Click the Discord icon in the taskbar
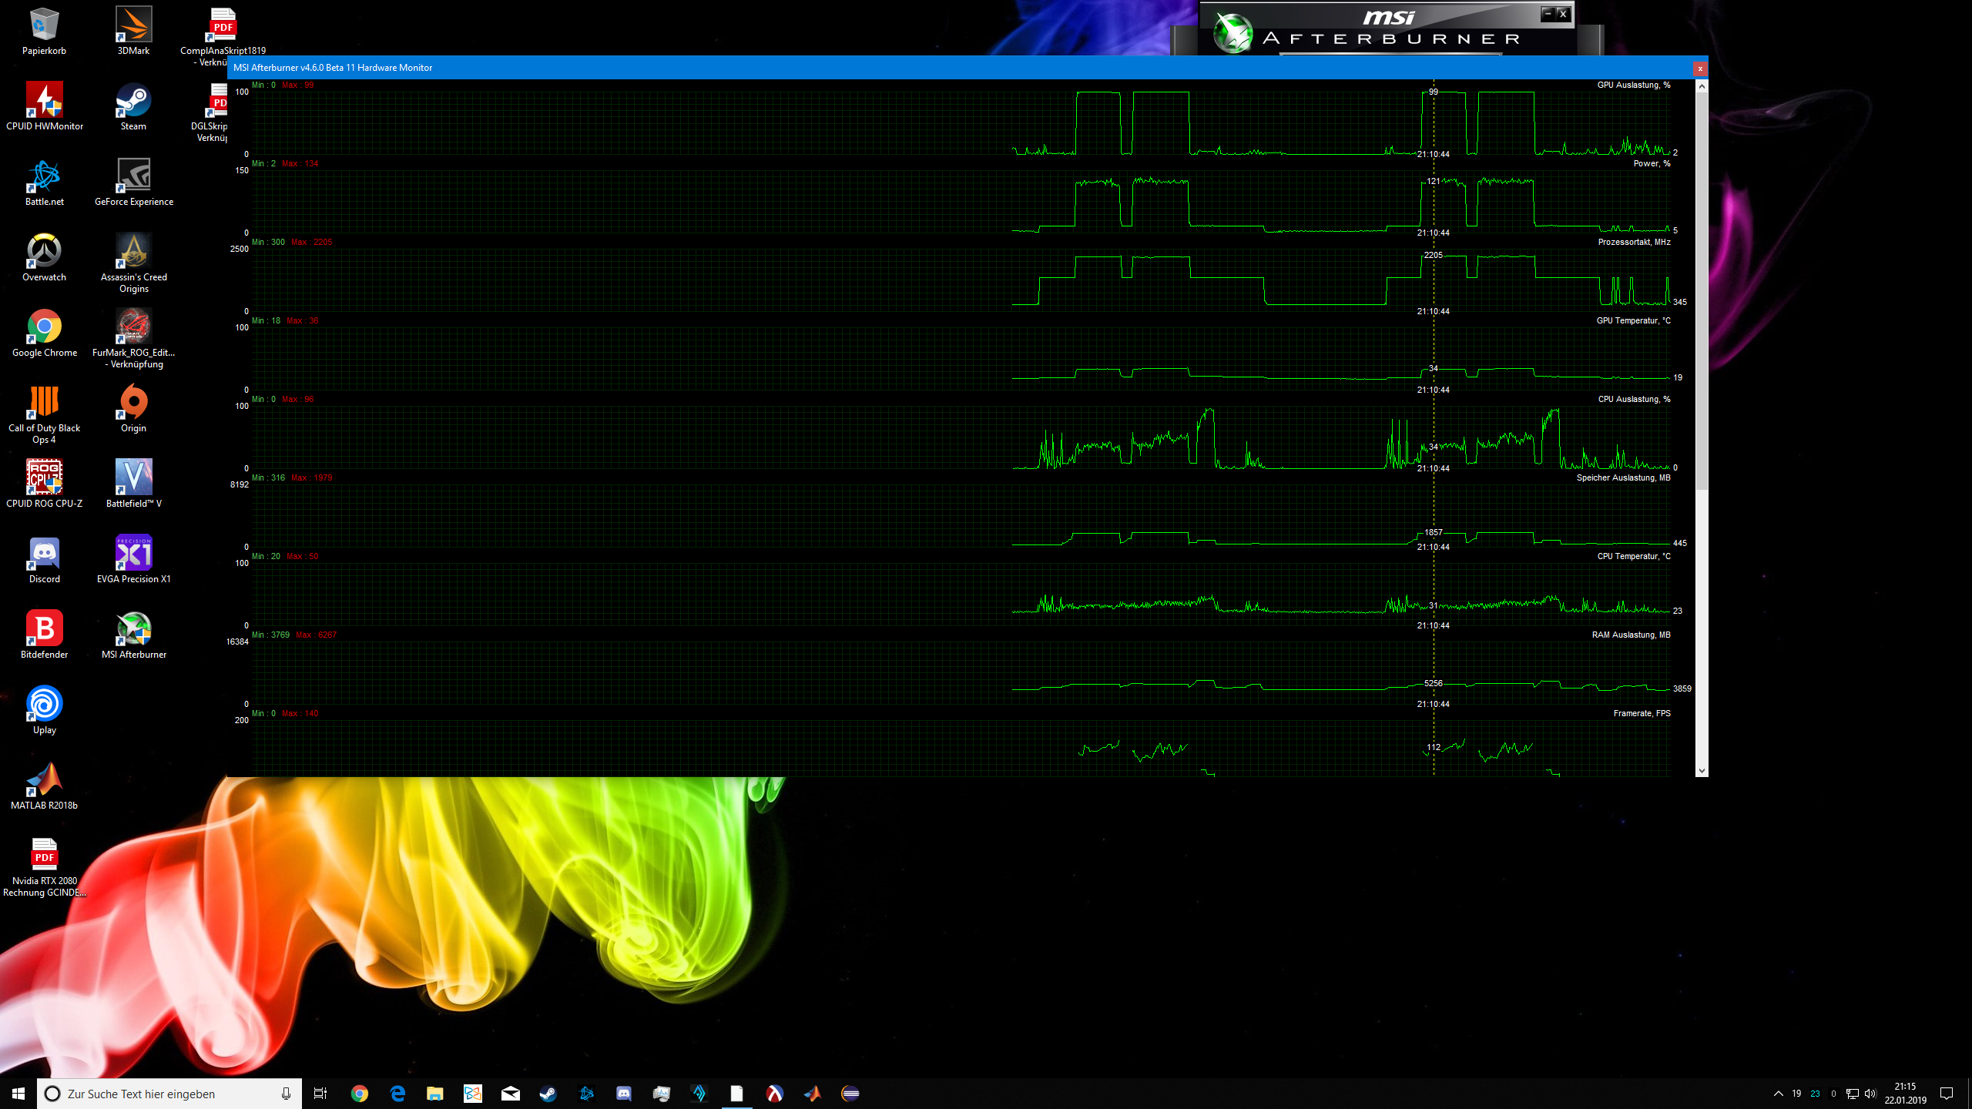This screenshot has height=1109, width=1972. pos(623,1094)
